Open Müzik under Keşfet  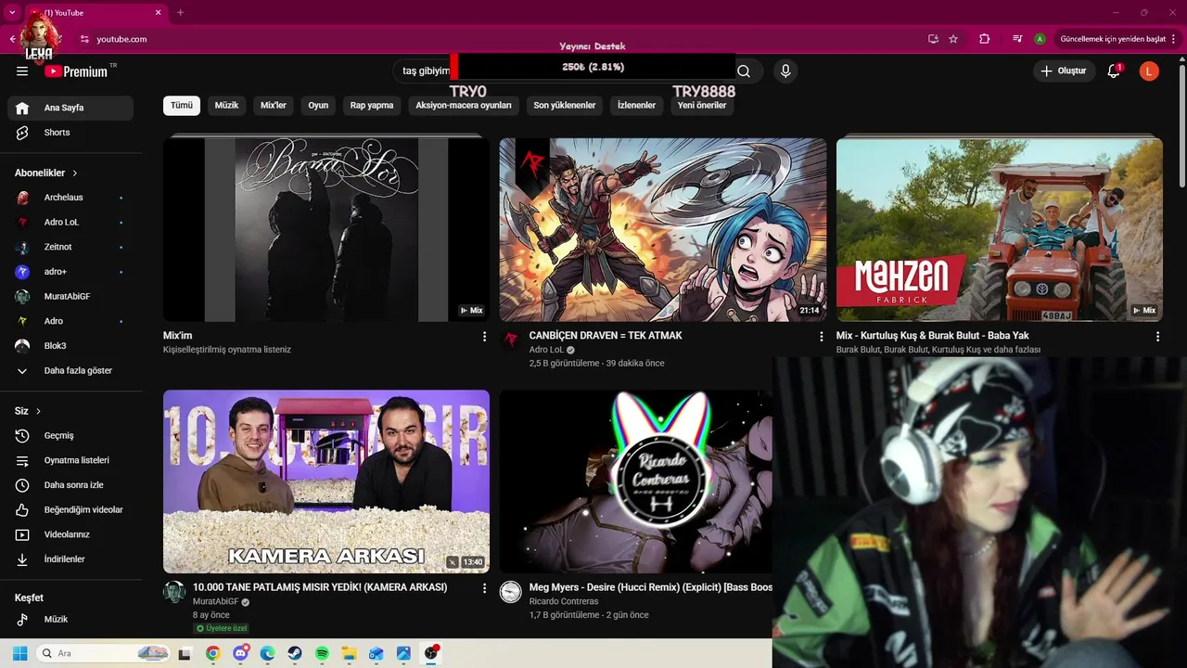(x=70, y=619)
